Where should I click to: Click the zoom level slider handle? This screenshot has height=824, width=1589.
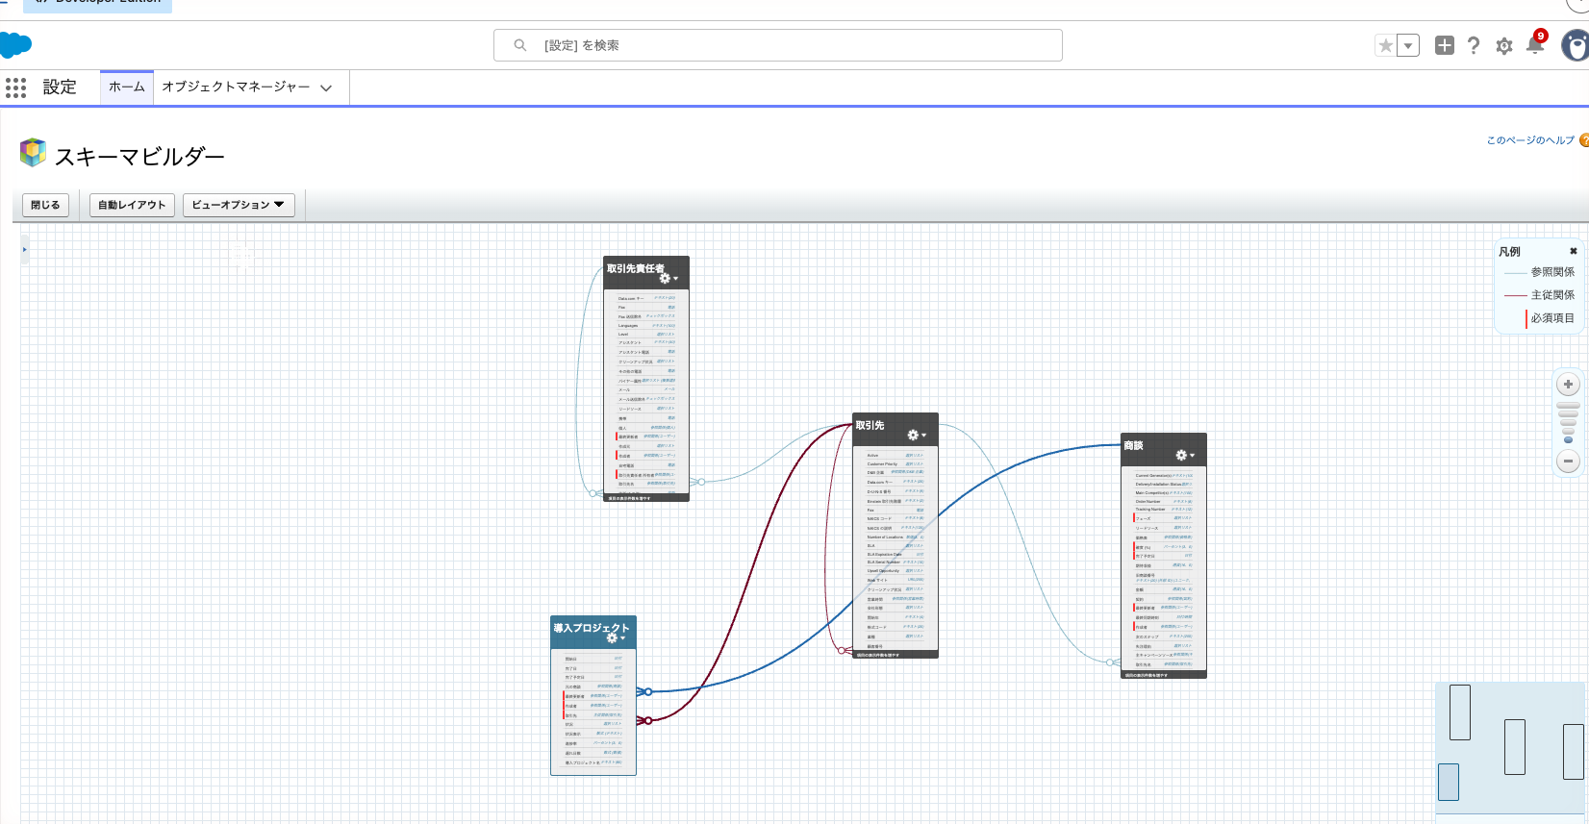tap(1568, 439)
